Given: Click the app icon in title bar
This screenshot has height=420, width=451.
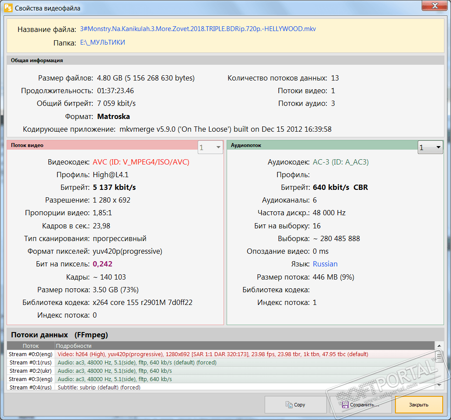Looking at the screenshot, I should tap(8, 7).
